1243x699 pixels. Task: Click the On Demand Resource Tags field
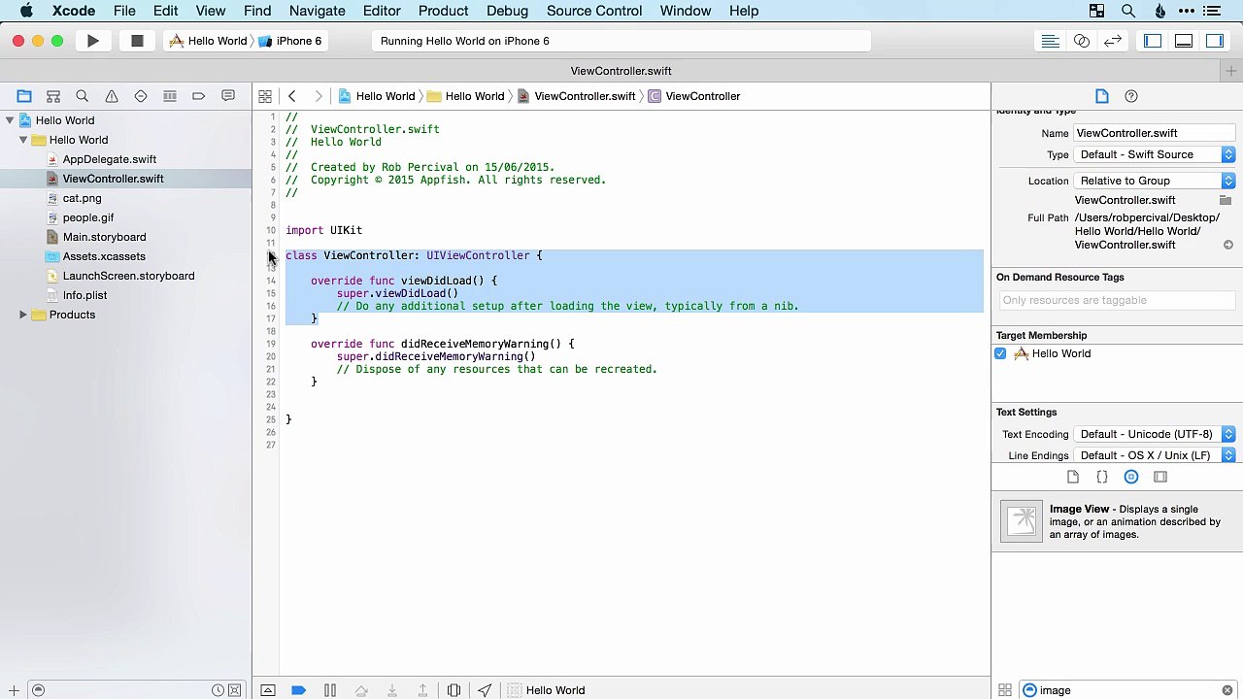1116,300
